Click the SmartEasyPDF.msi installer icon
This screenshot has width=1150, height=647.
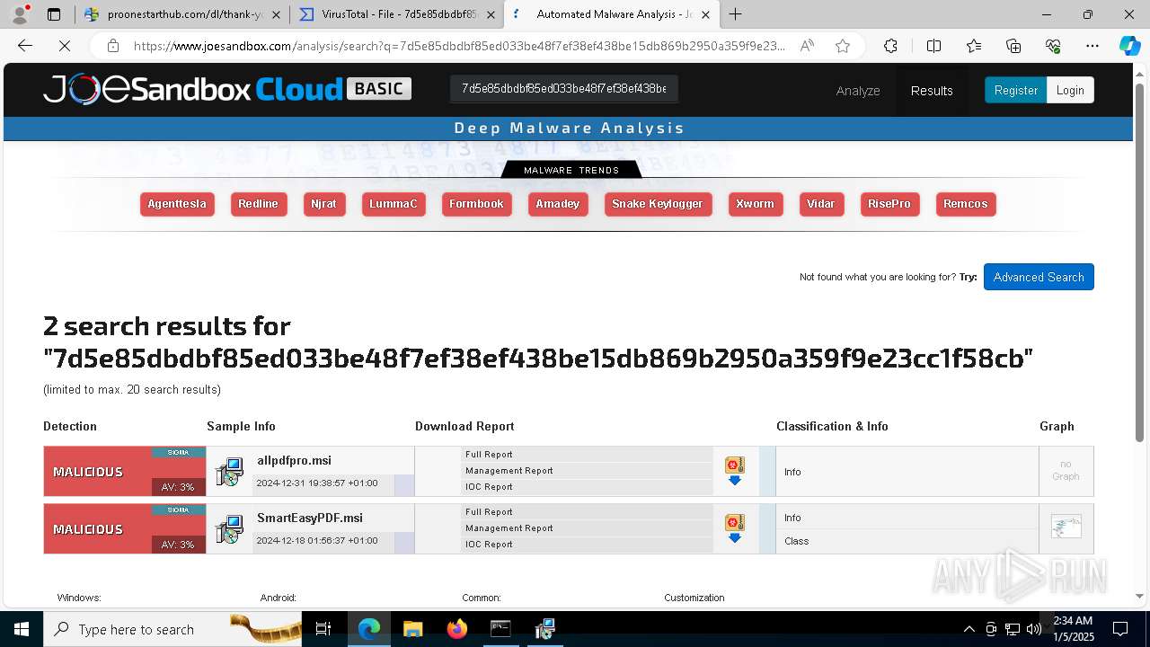click(x=229, y=529)
